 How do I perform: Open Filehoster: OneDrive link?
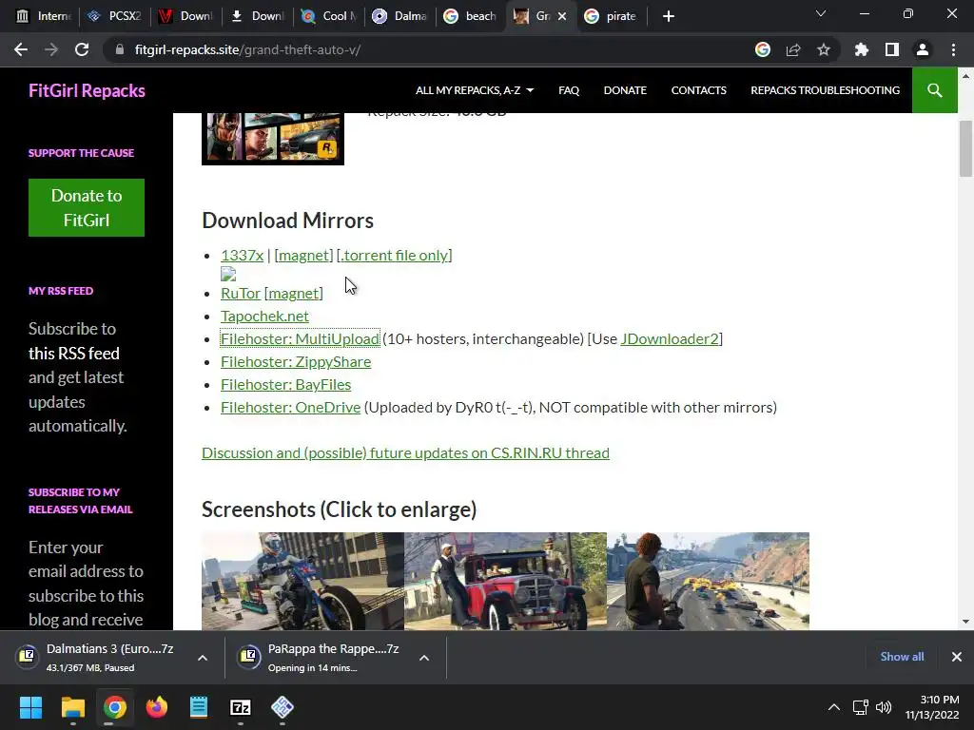tap(291, 408)
